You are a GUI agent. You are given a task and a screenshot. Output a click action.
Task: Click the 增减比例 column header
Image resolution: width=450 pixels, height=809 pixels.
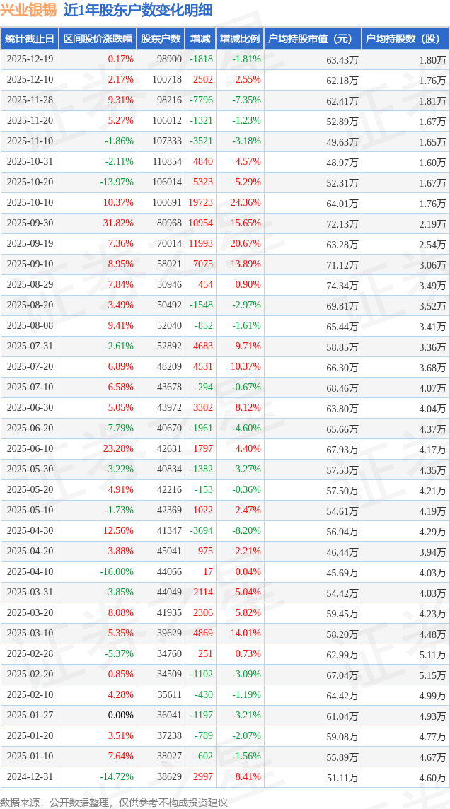[240, 39]
